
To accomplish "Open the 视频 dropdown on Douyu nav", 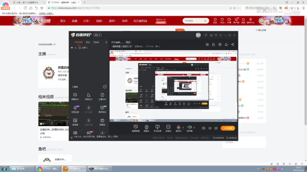I will (99, 21).
